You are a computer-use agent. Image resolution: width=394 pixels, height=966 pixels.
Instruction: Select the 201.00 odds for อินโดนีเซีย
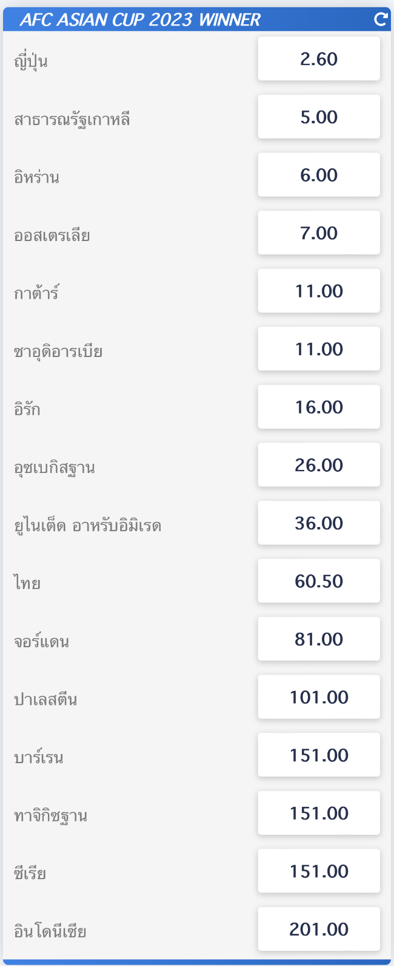pyautogui.click(x=319, y=928)
